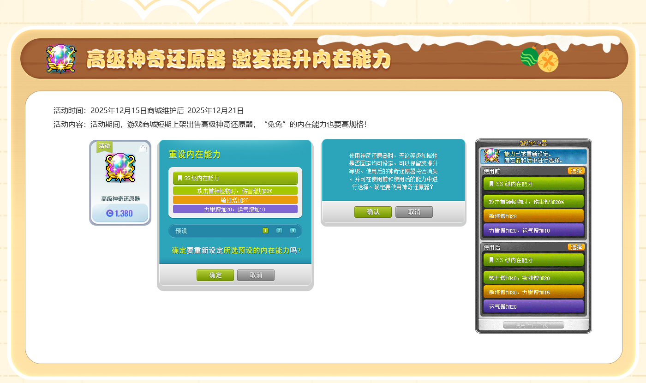Image resolution: width=646 pixels, height=383 pixels.
Task: Click the crystal orb icon in header banner
Action: pyautogui.click(x=61, y=59)
